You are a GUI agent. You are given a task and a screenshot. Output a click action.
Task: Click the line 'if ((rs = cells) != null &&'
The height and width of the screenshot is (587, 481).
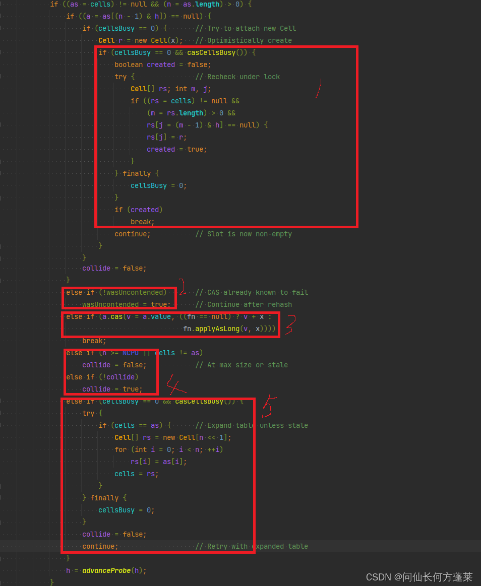(x=185, y=101)
